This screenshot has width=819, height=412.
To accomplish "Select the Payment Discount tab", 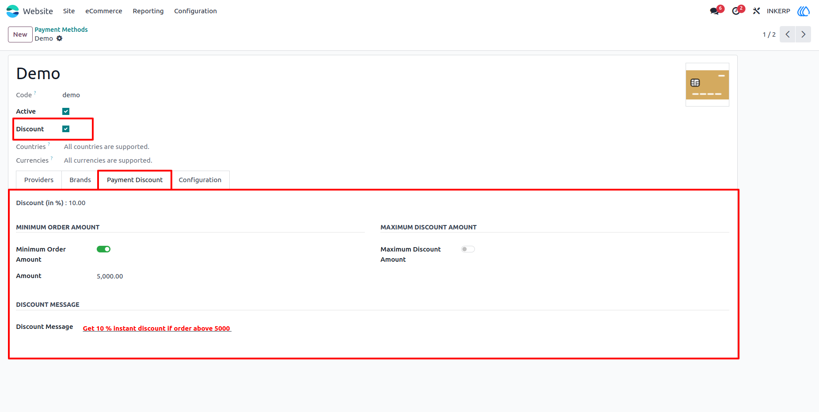I will [135, 180].
